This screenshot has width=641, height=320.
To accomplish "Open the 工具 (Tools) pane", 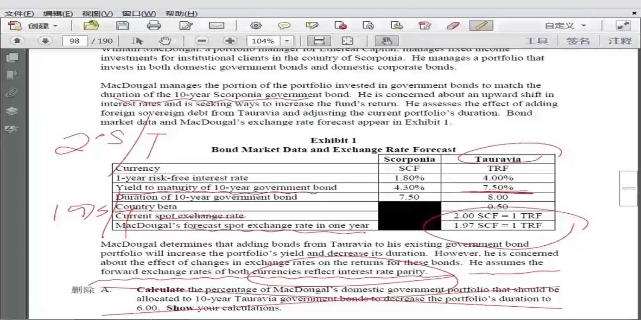I will pos(536,41).
